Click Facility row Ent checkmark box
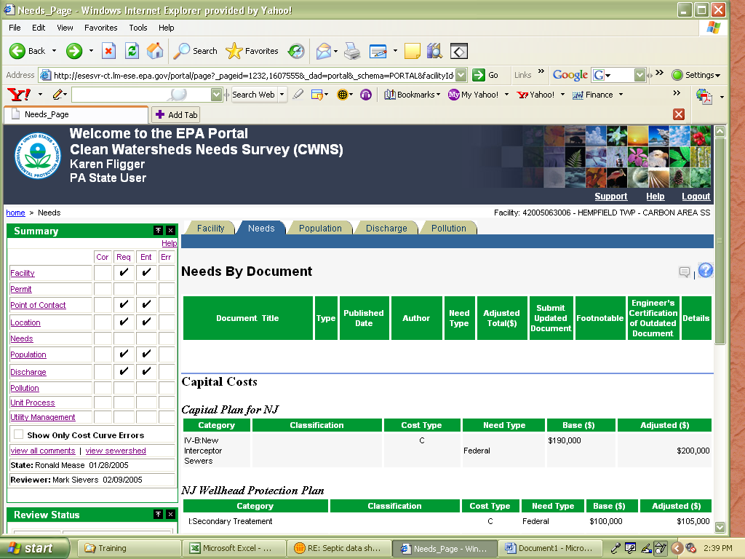Image resolution: width=745 pixels, height=559 pixels. click(x=146, y=273)
